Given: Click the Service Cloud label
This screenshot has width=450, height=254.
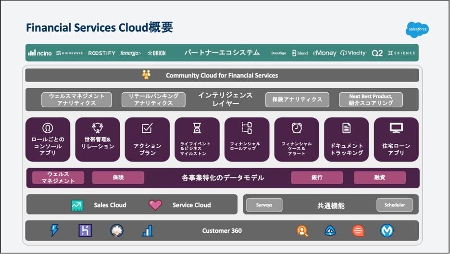Looking at the screenshot, I should [191, 205].
